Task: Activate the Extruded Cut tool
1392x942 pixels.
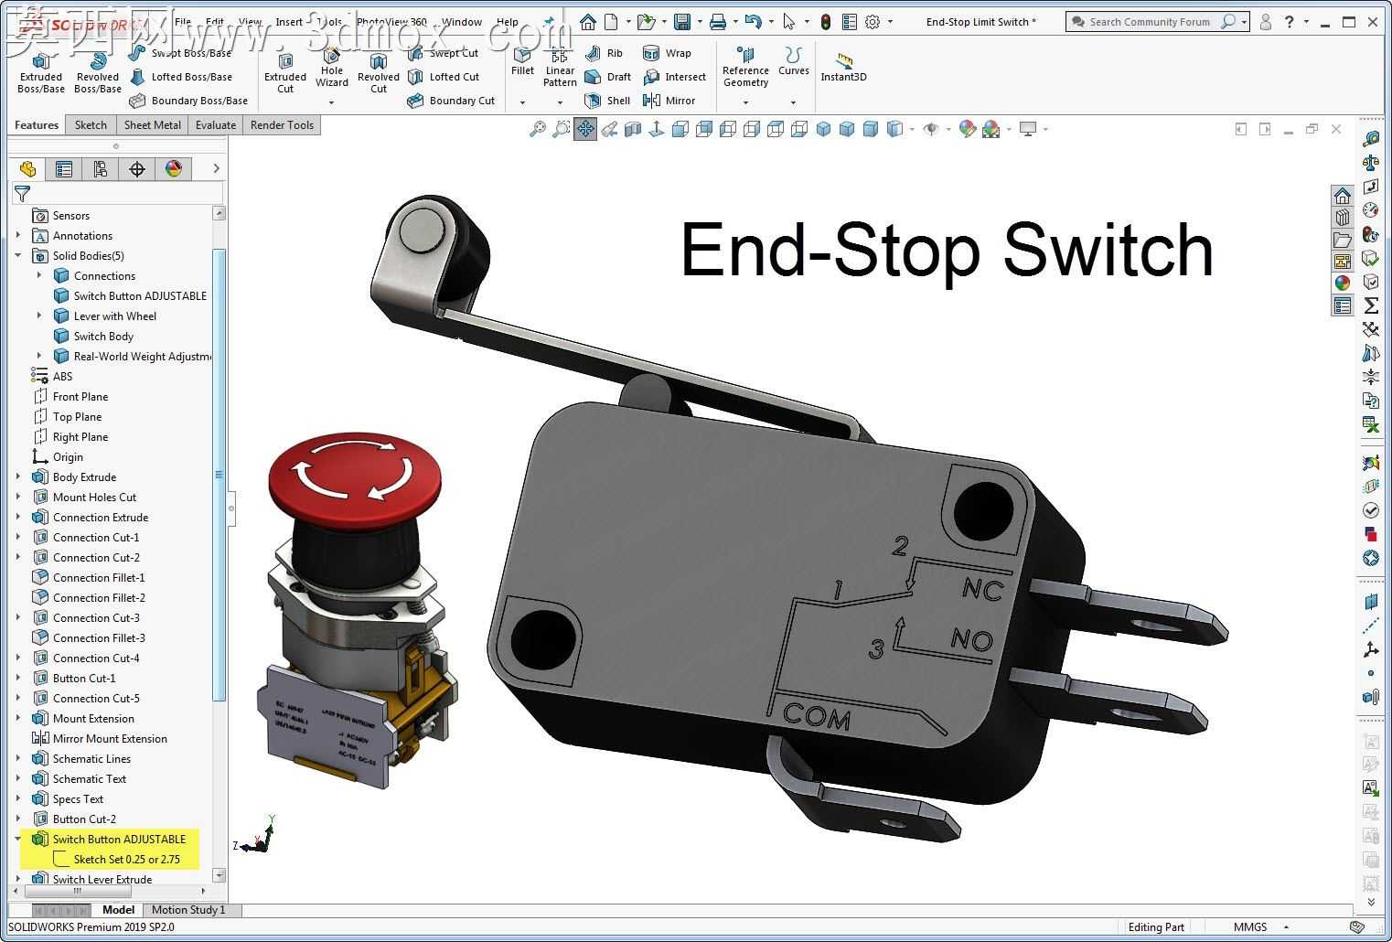Action: pyautogui.click(x=285, y=73)
